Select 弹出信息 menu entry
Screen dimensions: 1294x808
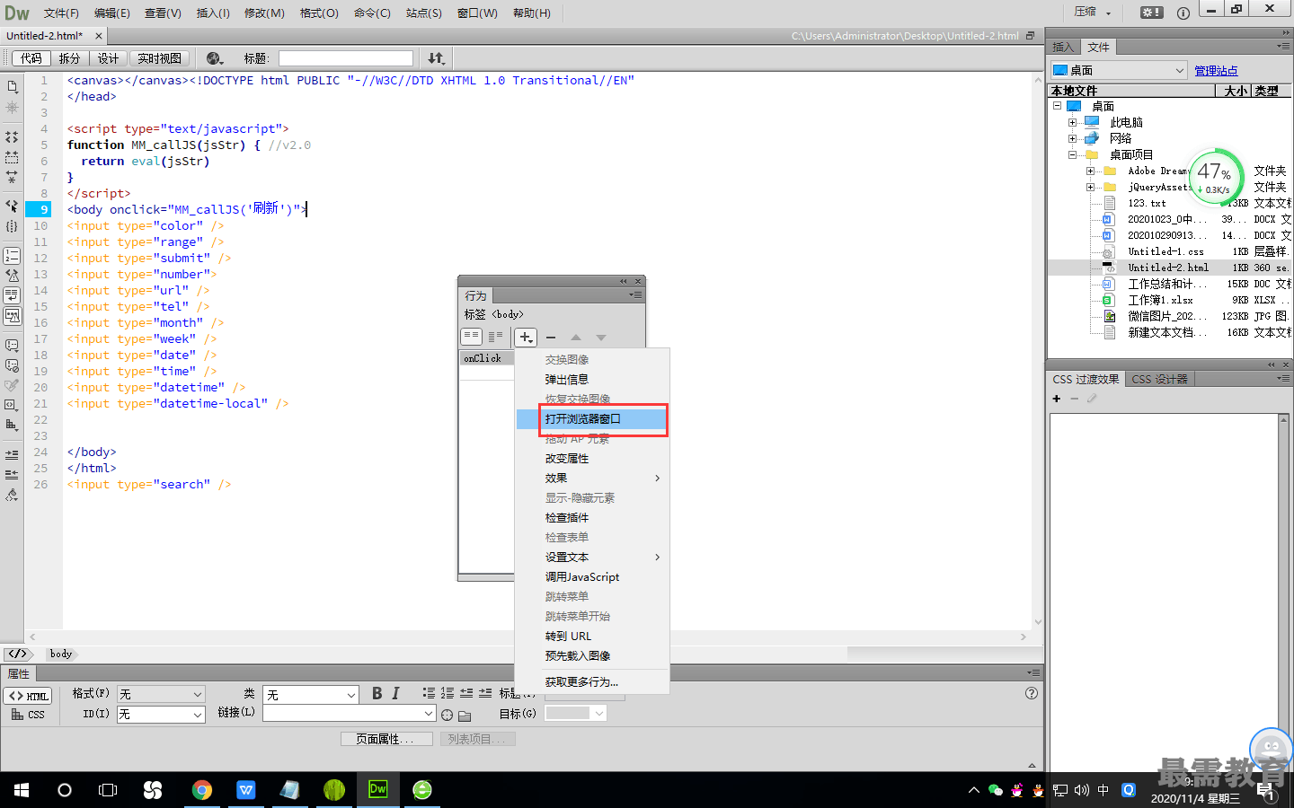(592, 380)
